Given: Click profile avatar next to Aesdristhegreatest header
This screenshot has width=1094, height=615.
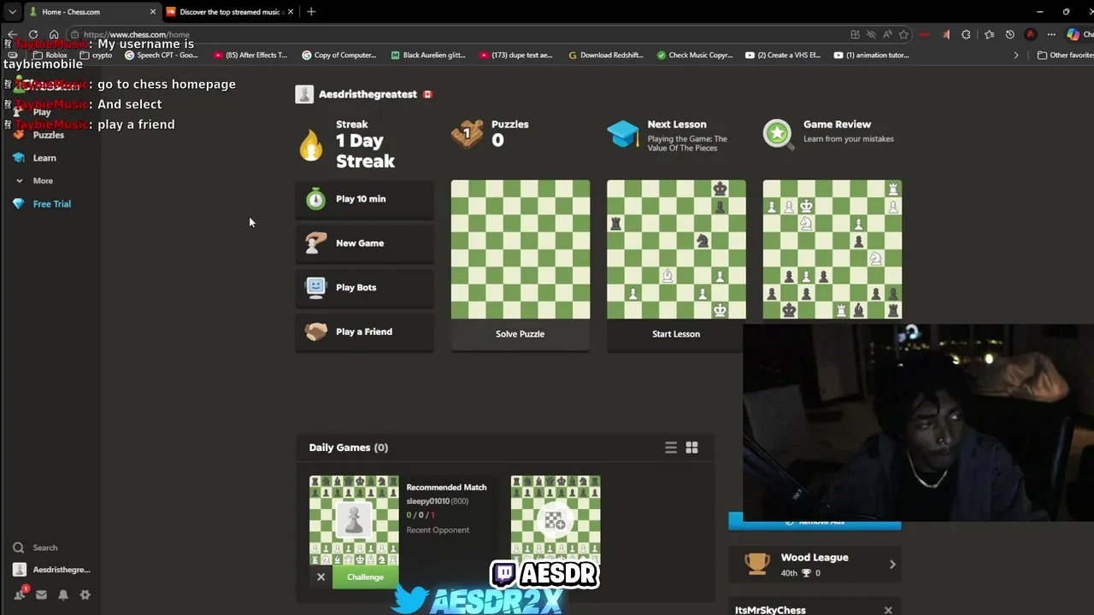Looking at the screenshot, I should [x=304, y=94].
